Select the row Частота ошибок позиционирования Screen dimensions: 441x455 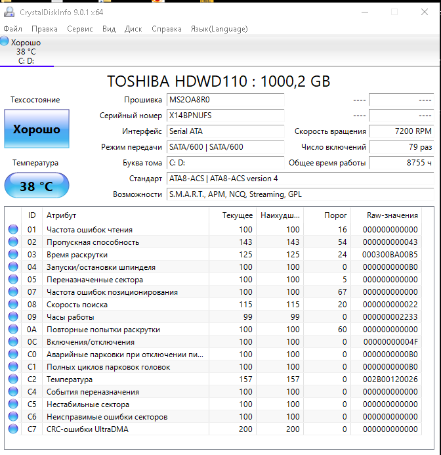213,292
